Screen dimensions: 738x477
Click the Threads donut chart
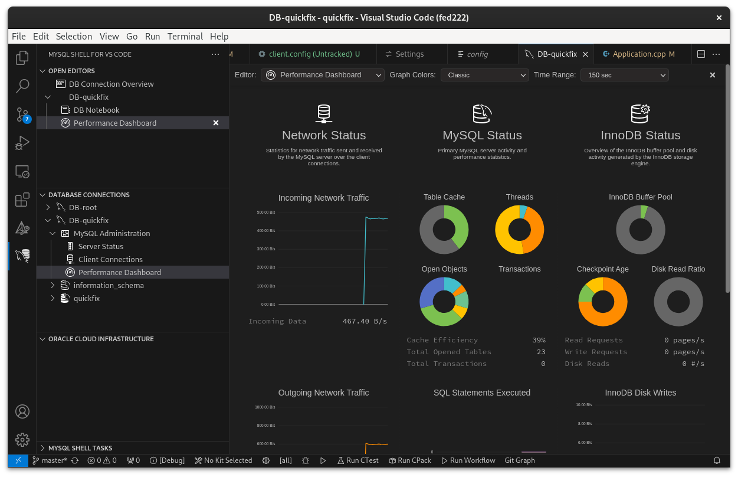point(519,230)
